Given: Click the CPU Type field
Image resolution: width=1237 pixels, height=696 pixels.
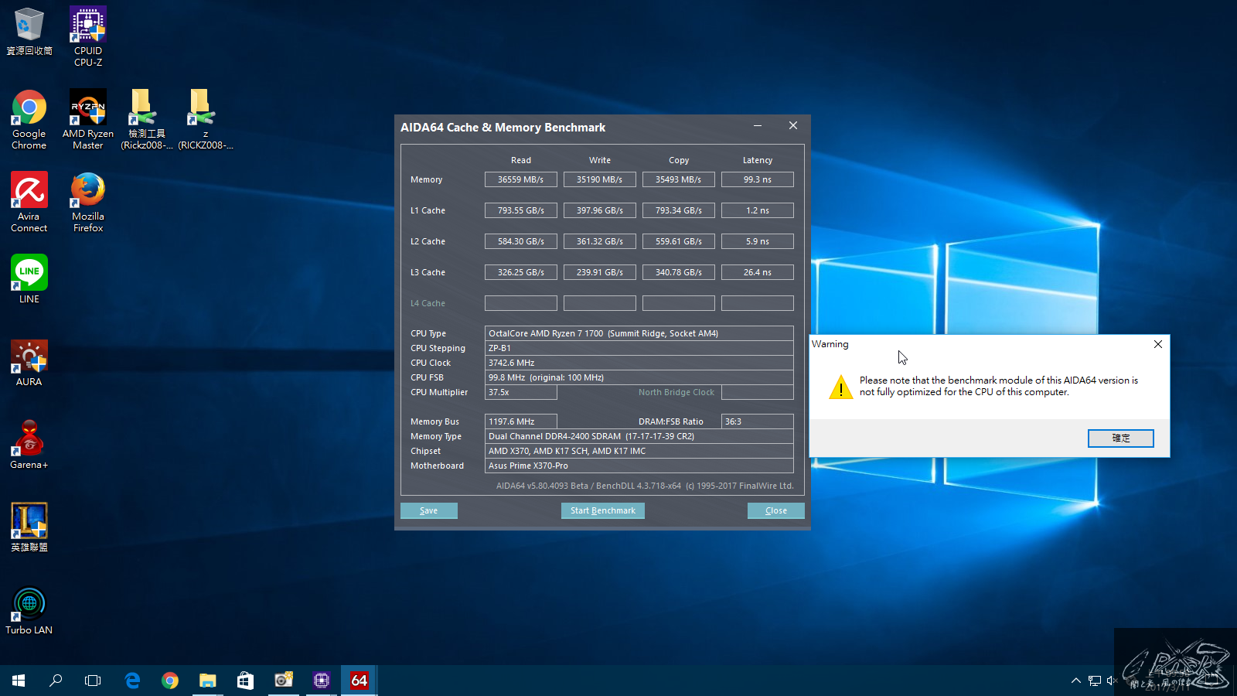Looking at the screenshot, I should pyautogui.click(x=639, y=333).
